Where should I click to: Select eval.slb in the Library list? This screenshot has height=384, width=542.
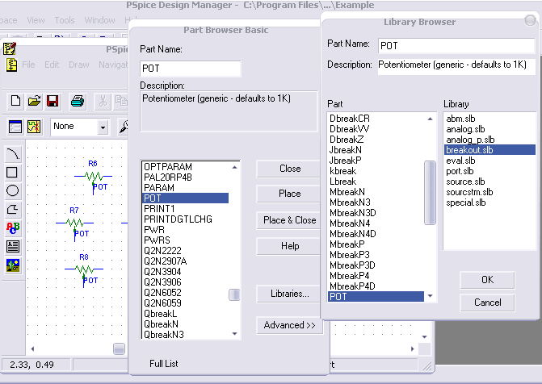[460, 161]
